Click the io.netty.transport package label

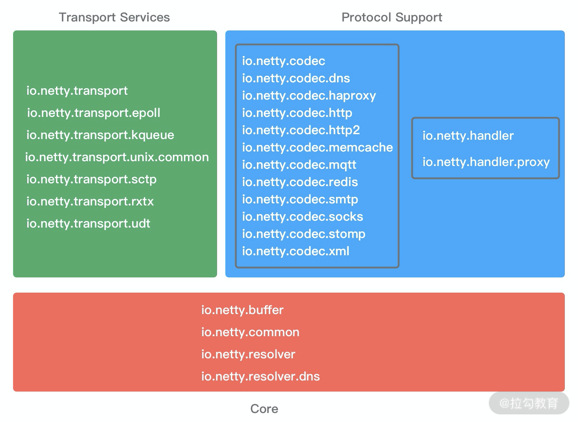[77, 91]
